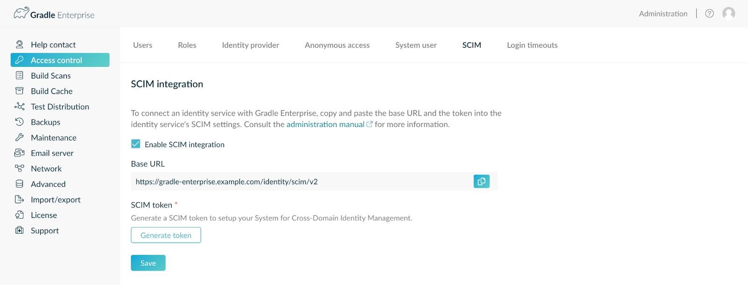
Task: Save the SCIM settings
Action: (x=148, y=263)
